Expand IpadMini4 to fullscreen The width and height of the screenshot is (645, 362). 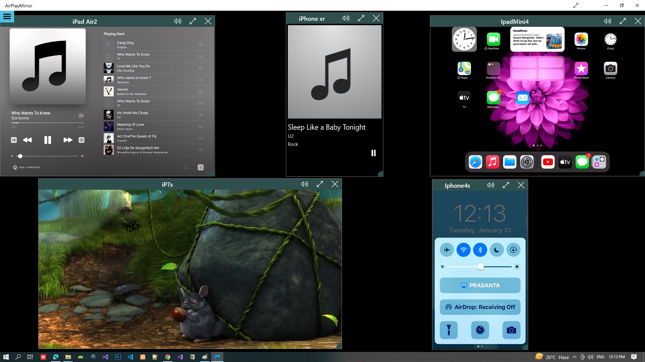tap(622, 21)
